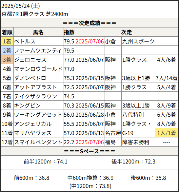179x192 pixels.
Task: Click the horse name ベトルス
Action: (25, 41)
